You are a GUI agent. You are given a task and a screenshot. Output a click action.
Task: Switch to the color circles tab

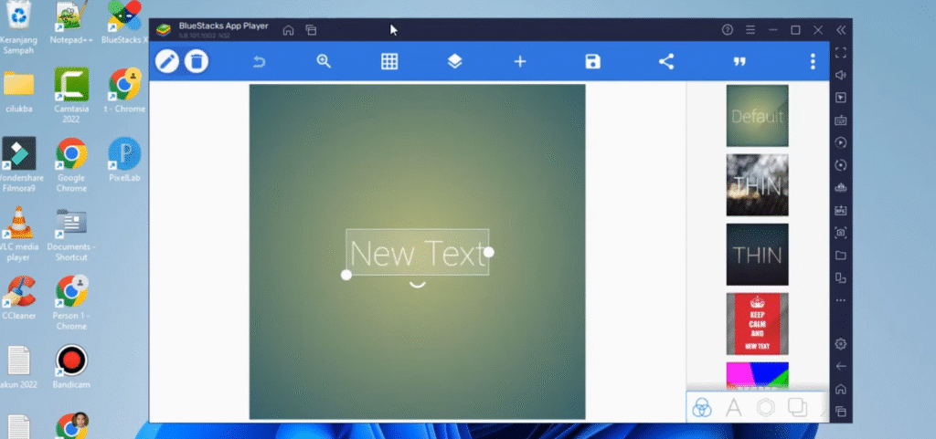702,408
